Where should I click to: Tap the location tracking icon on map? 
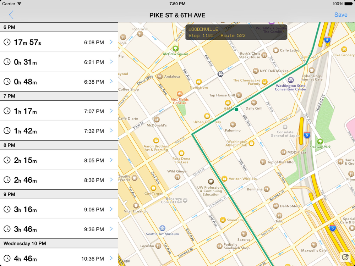(x=345, y=257)
